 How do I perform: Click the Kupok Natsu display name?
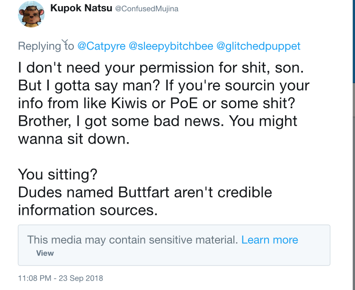pos(81,8)
